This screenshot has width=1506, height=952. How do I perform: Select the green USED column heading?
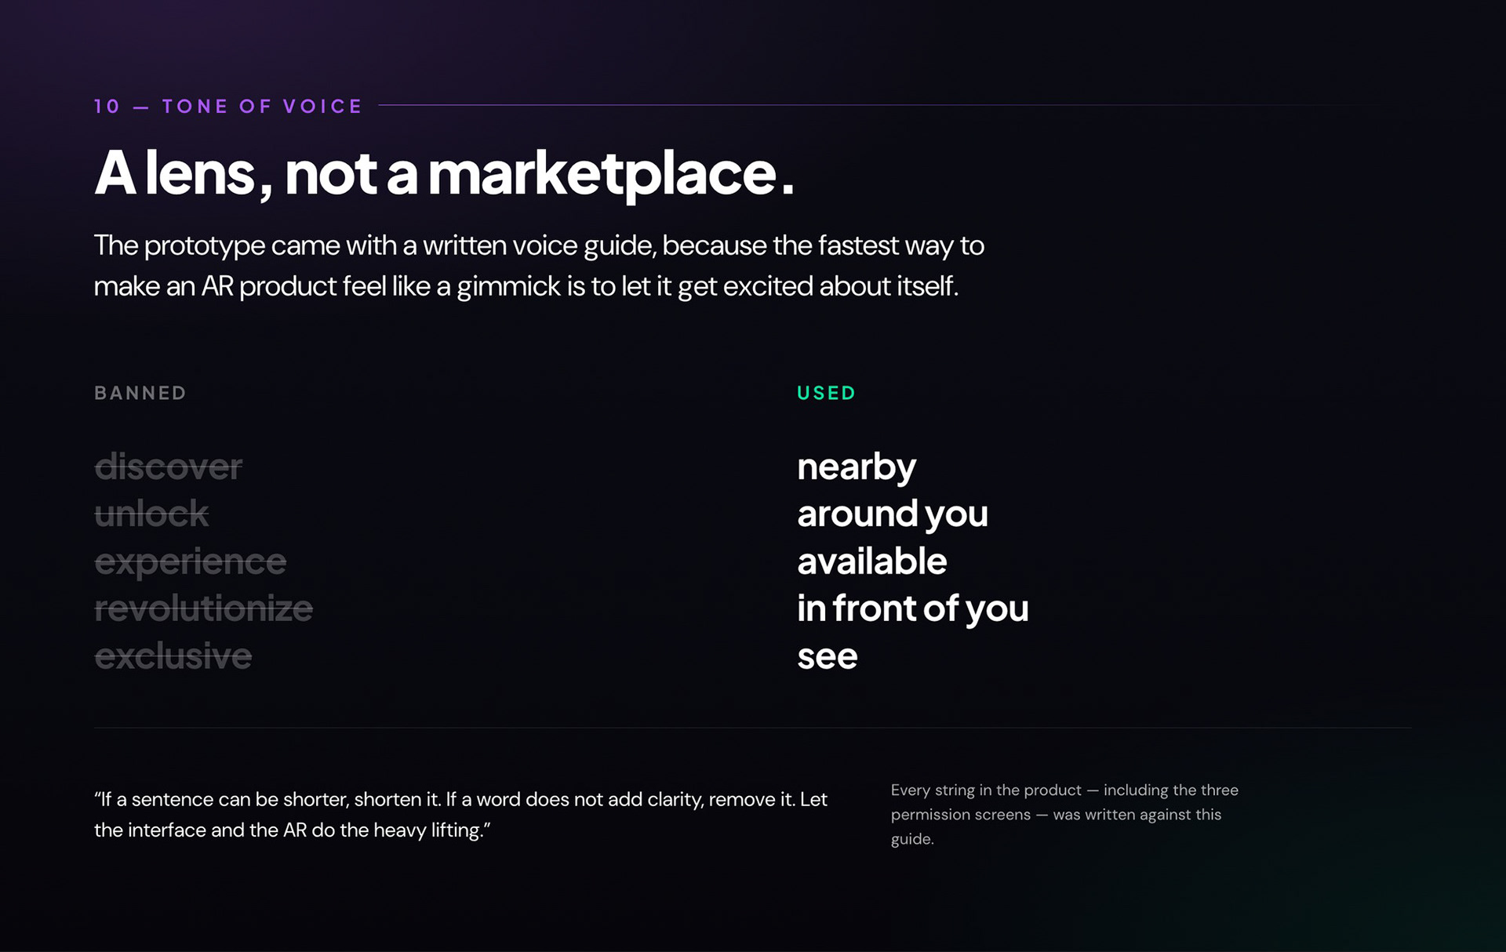(x=826, y=393)
